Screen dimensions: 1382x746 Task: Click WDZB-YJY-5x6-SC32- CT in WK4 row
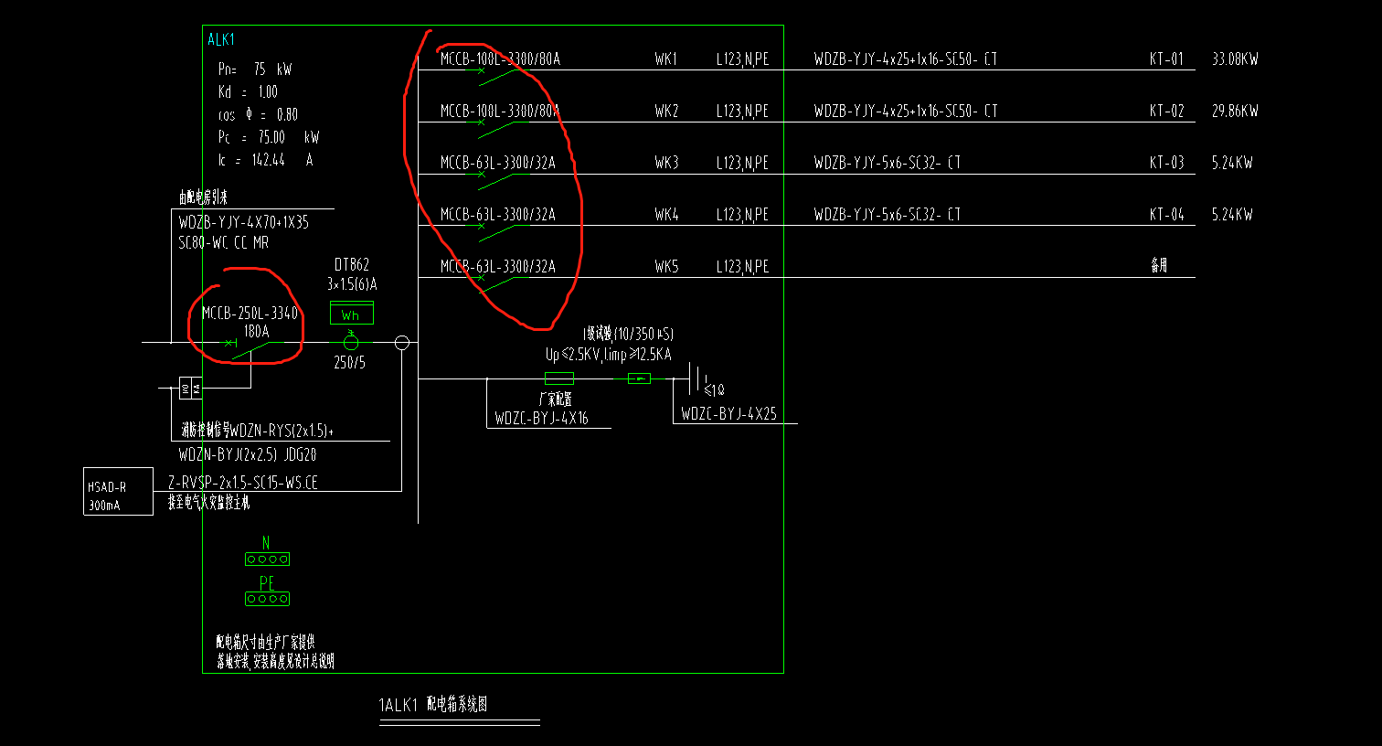pos(888,215)
